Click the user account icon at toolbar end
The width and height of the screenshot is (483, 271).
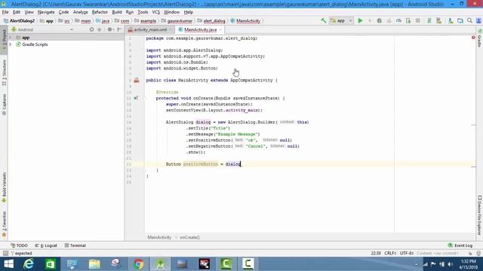click(x=478, y=20)
